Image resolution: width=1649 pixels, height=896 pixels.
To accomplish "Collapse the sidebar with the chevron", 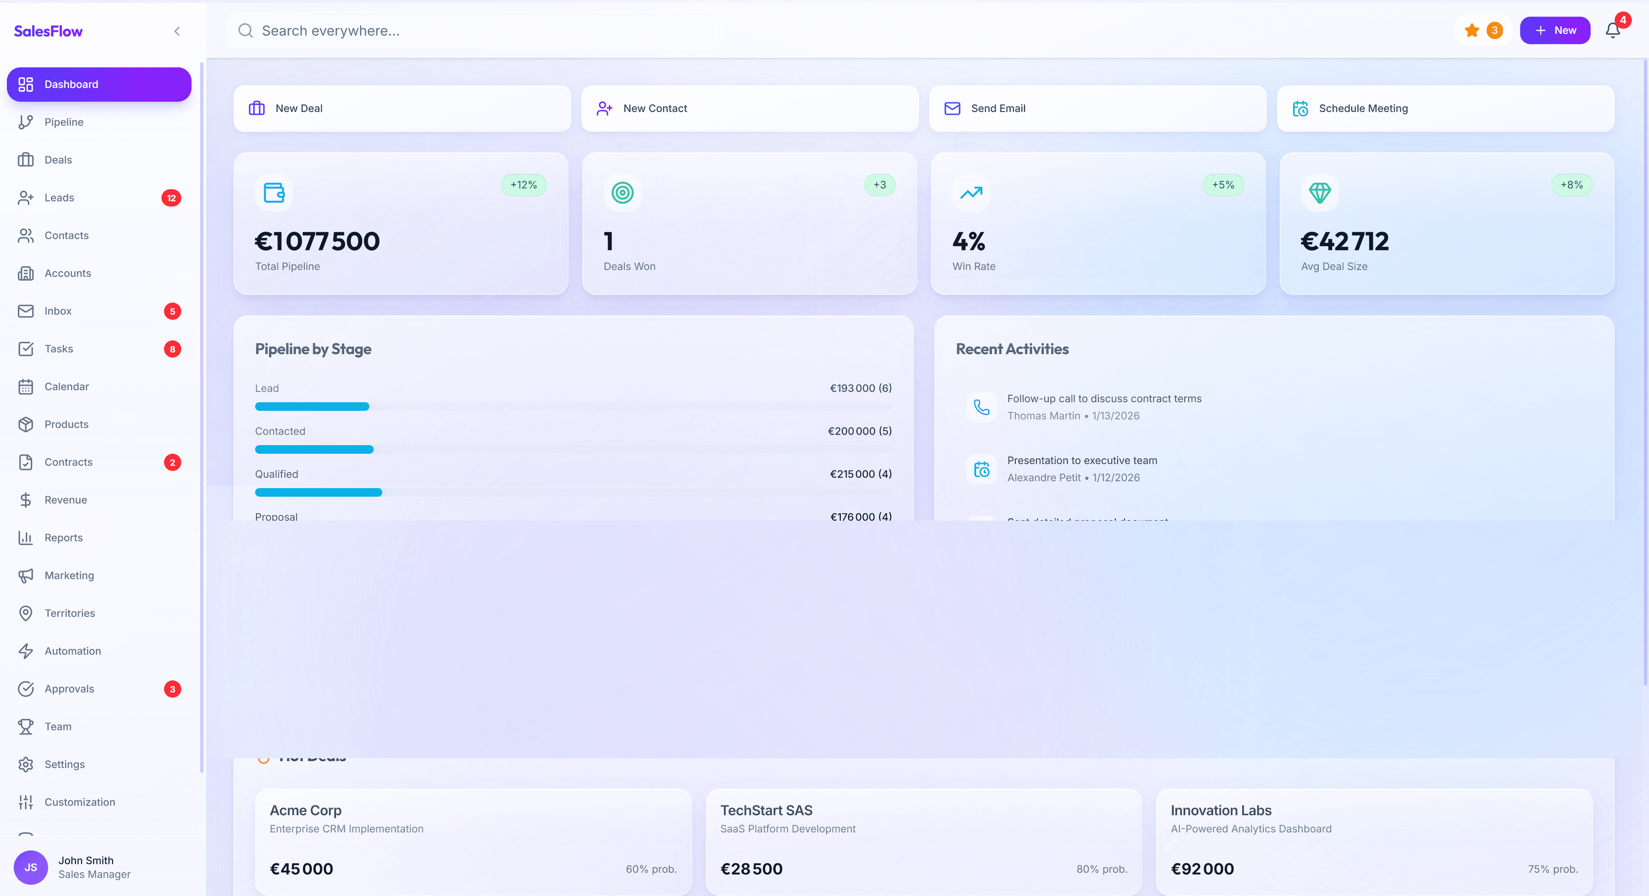I will click(x=176, y=31).
